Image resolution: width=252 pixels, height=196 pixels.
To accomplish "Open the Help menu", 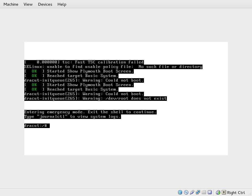I will coord(62,4).
